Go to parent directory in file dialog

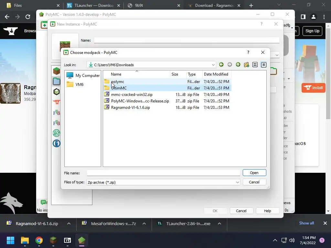238,65
